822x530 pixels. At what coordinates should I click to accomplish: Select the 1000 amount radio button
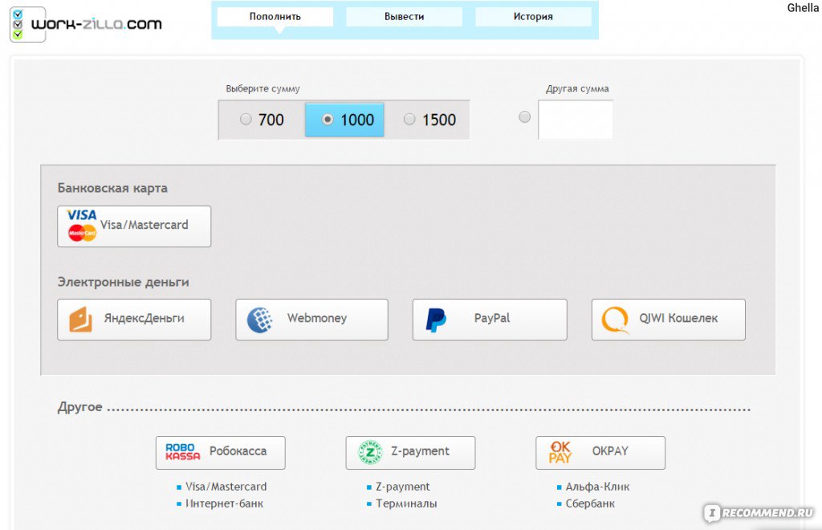pyautogui.click(x=328, y=120)
